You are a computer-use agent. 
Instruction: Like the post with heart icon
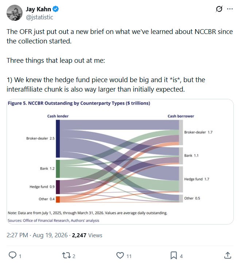pos(120,255)
